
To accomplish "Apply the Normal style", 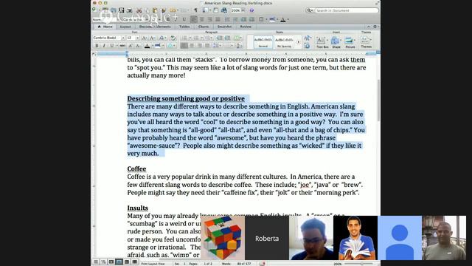I will click(263, 42).
